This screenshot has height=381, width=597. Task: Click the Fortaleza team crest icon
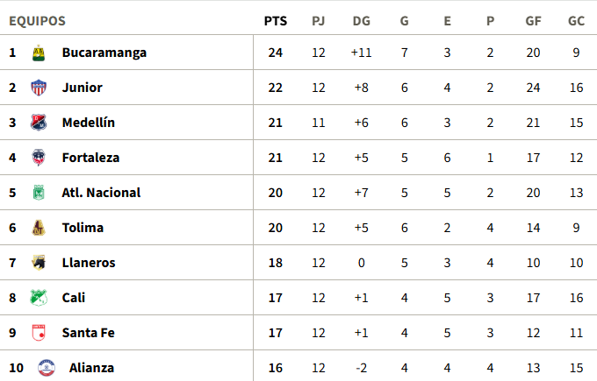pos(39,158)
